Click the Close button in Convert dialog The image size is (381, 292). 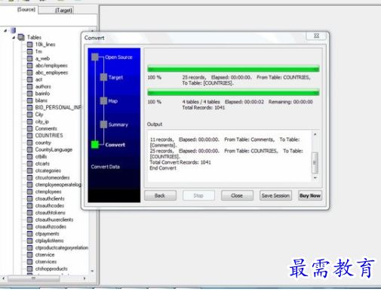(x=237, y=195)
